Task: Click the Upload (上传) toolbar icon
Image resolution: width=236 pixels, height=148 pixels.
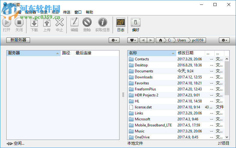Action: 47,23
